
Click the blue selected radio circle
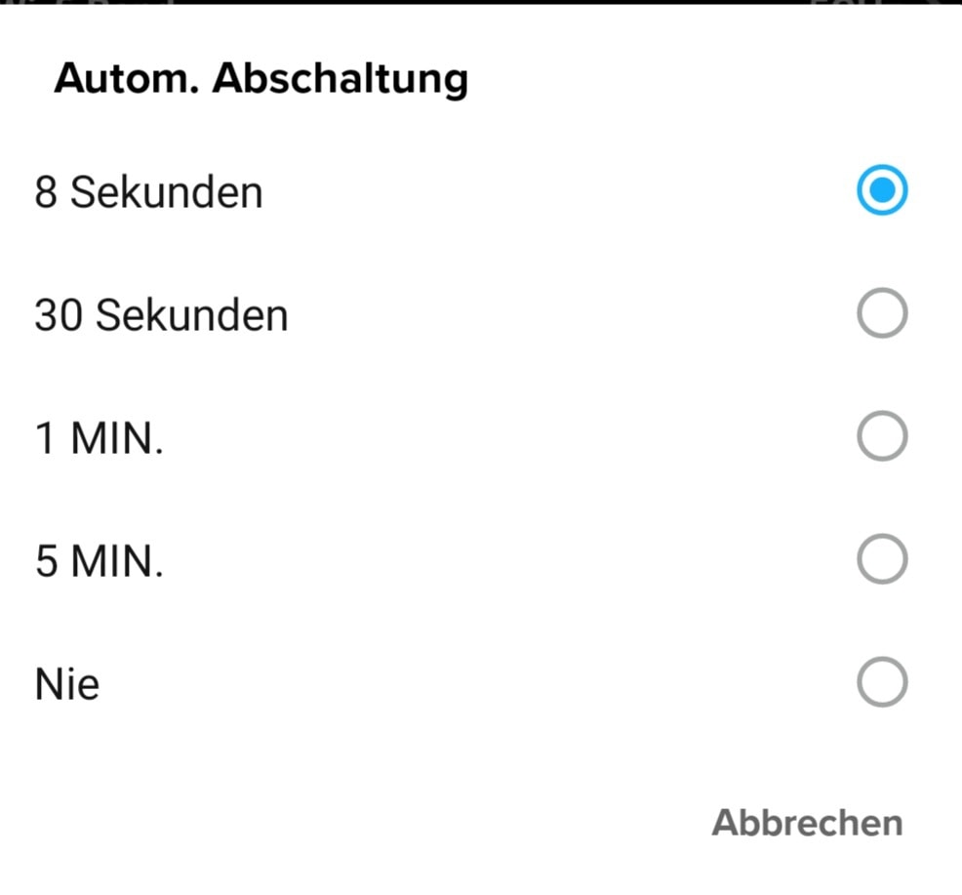(x=882, y=190)
